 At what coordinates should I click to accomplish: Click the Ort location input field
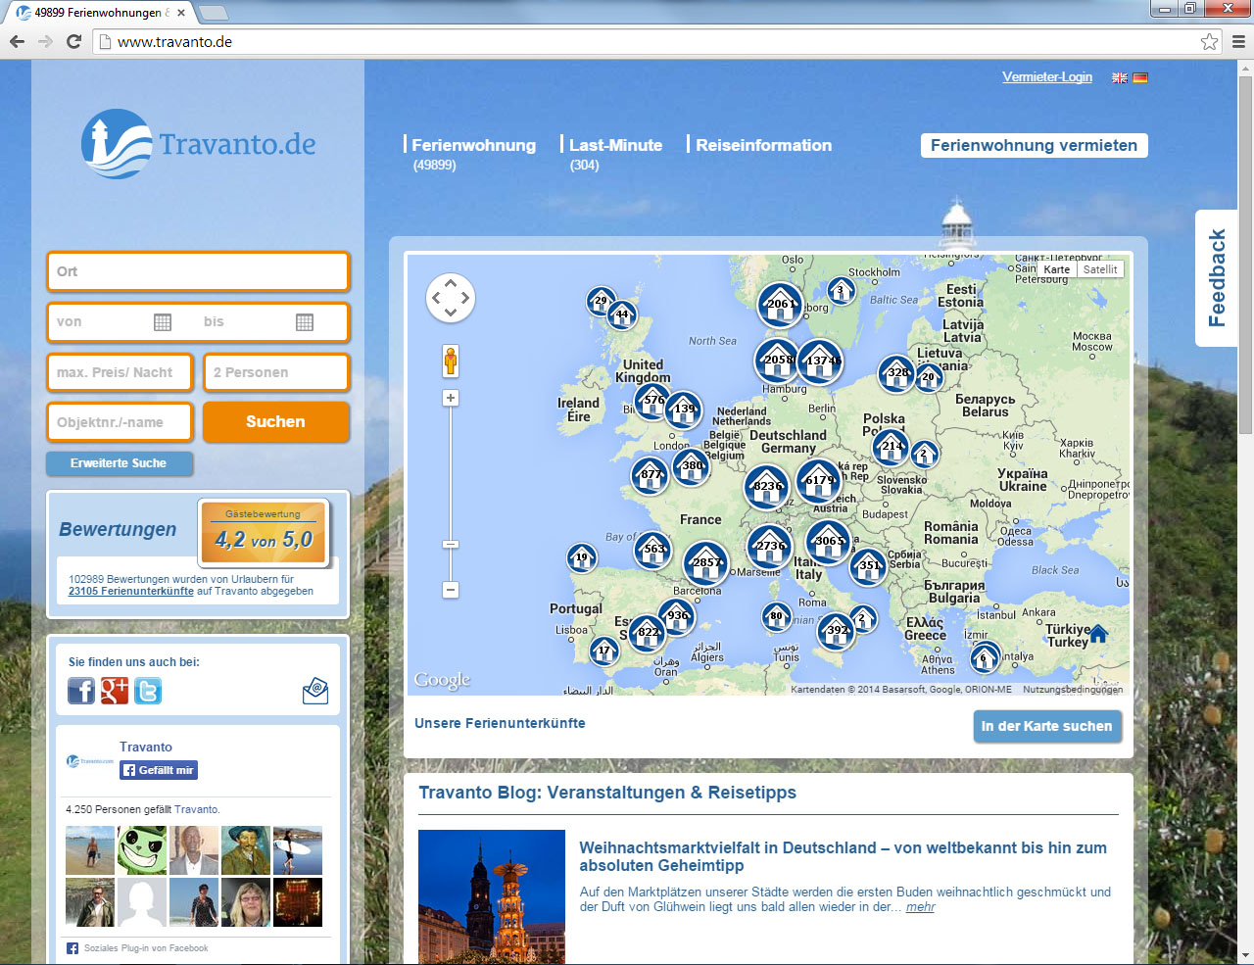click(198, 271)
